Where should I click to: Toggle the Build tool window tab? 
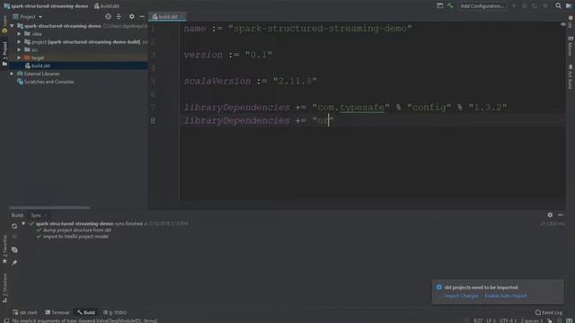tap(86, 312)
